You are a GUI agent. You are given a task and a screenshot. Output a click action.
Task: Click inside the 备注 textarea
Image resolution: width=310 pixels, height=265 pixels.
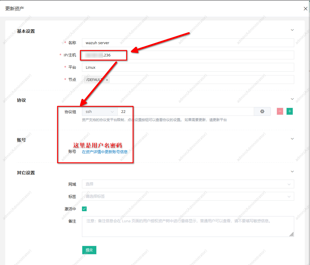188,226
